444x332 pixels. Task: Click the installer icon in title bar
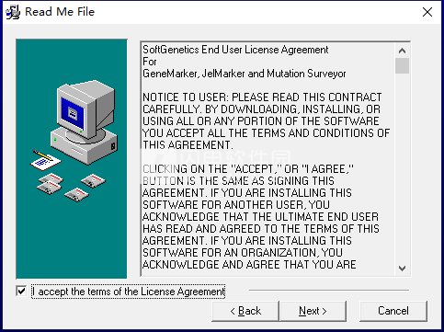[x=13, y=12]
